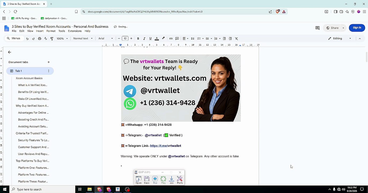Run spelling and grammar check icon
This screenshot has height=193, width=368.
tap(46, 39)
